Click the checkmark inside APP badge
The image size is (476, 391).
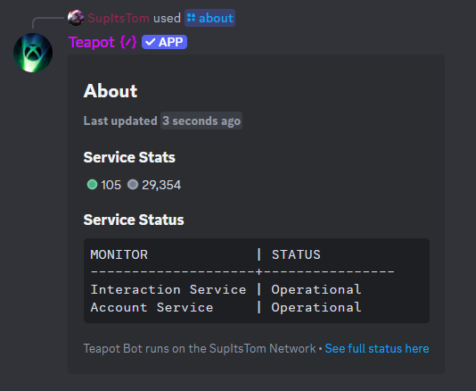(x=151, y=42)
